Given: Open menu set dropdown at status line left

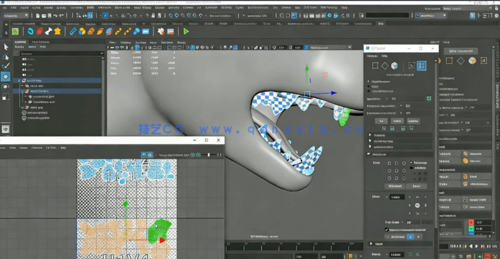Looking at the screenshot, I should [x=16, y=15].
